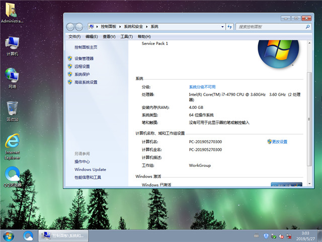Click the search magnifier icon

tap(307, 27)
